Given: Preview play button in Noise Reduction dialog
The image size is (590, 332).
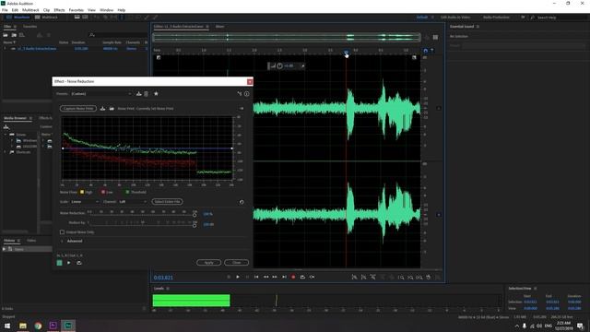Looking at the screenshot, I should coord(68,263).
